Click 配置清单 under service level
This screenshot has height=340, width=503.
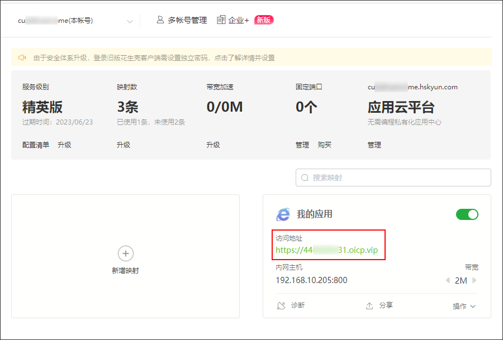coord(36,145)
